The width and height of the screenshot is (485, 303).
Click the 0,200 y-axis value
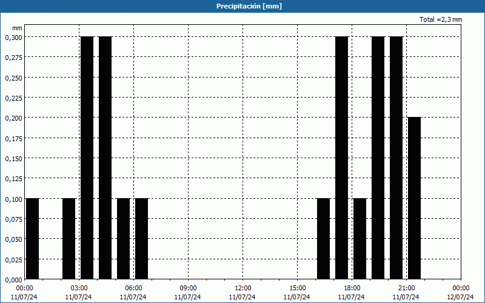[13, 118]
